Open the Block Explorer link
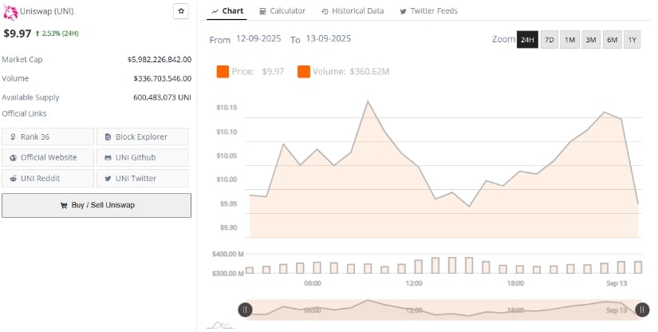Screen dimensions: 658x332 click(x=143, y=136)
